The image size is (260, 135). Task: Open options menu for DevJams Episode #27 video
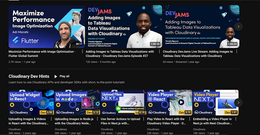159,52
